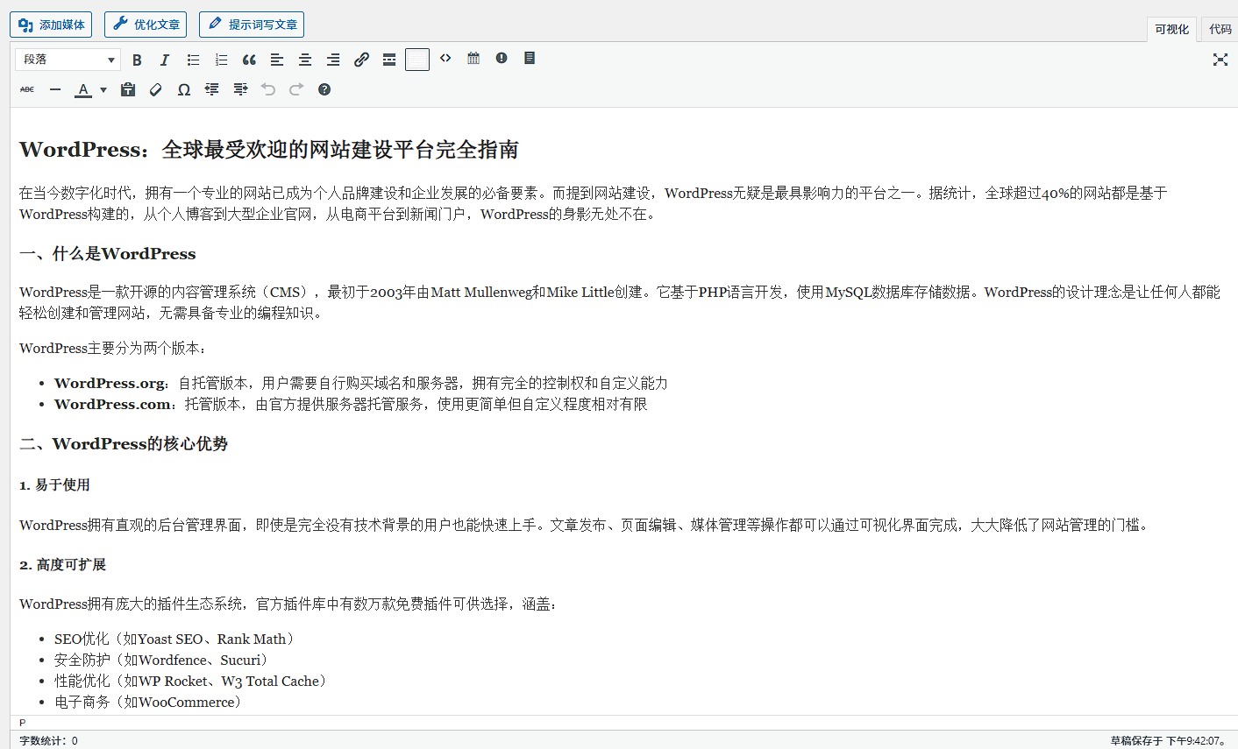Toggle bold formatting
The image size is (1238, 749).
point(137,60)
